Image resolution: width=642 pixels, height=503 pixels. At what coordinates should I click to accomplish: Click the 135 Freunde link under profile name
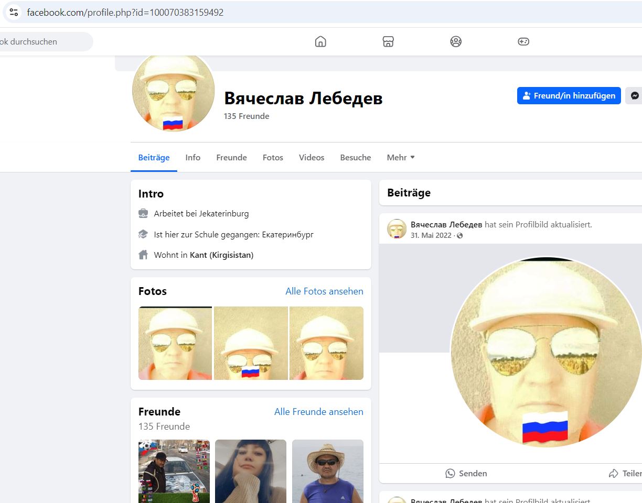click(247, 116)
